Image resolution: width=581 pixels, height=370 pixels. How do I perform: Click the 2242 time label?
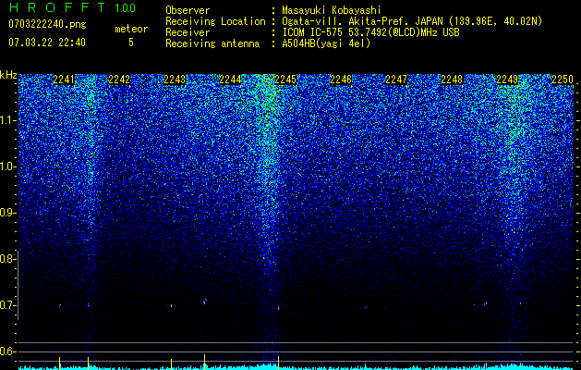[119, 80]
